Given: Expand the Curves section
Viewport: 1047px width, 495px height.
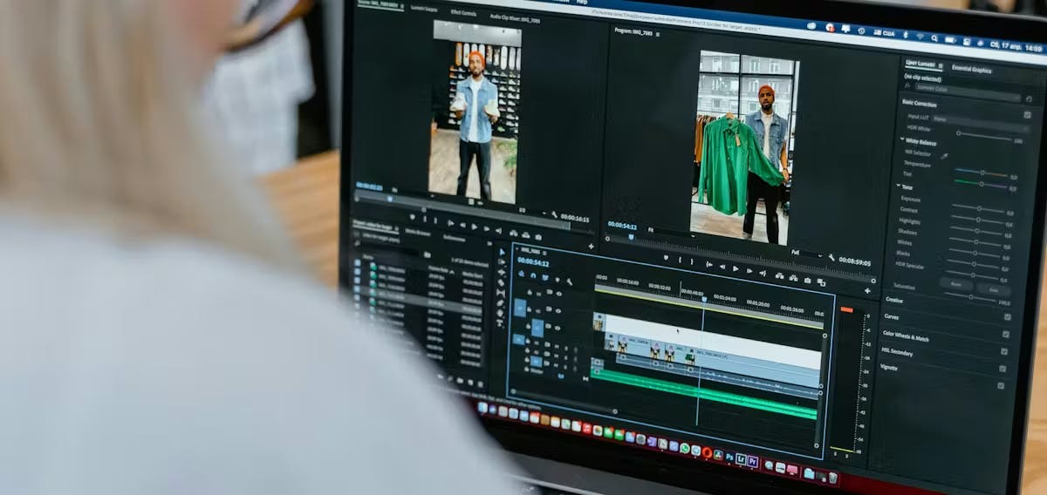Looking at the screenshot, I should pos(892,316).
